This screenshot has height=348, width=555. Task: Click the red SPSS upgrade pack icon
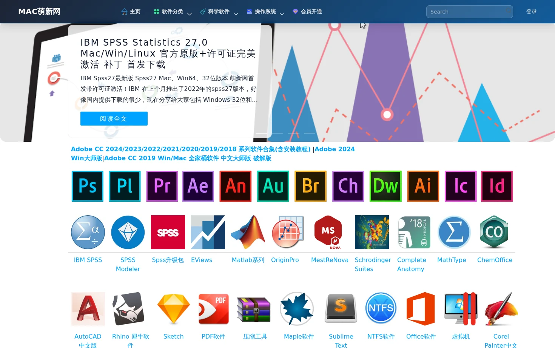pyautogui.click(x=168, y=232)
